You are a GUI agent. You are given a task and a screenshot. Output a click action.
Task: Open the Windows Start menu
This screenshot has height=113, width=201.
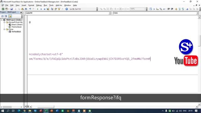point(3,111)
